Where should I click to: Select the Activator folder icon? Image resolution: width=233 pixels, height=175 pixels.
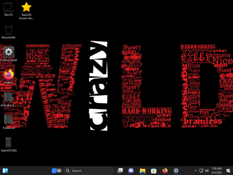click(x=8, y=99)
